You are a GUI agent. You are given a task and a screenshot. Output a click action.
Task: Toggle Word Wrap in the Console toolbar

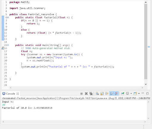coord(107,94)
